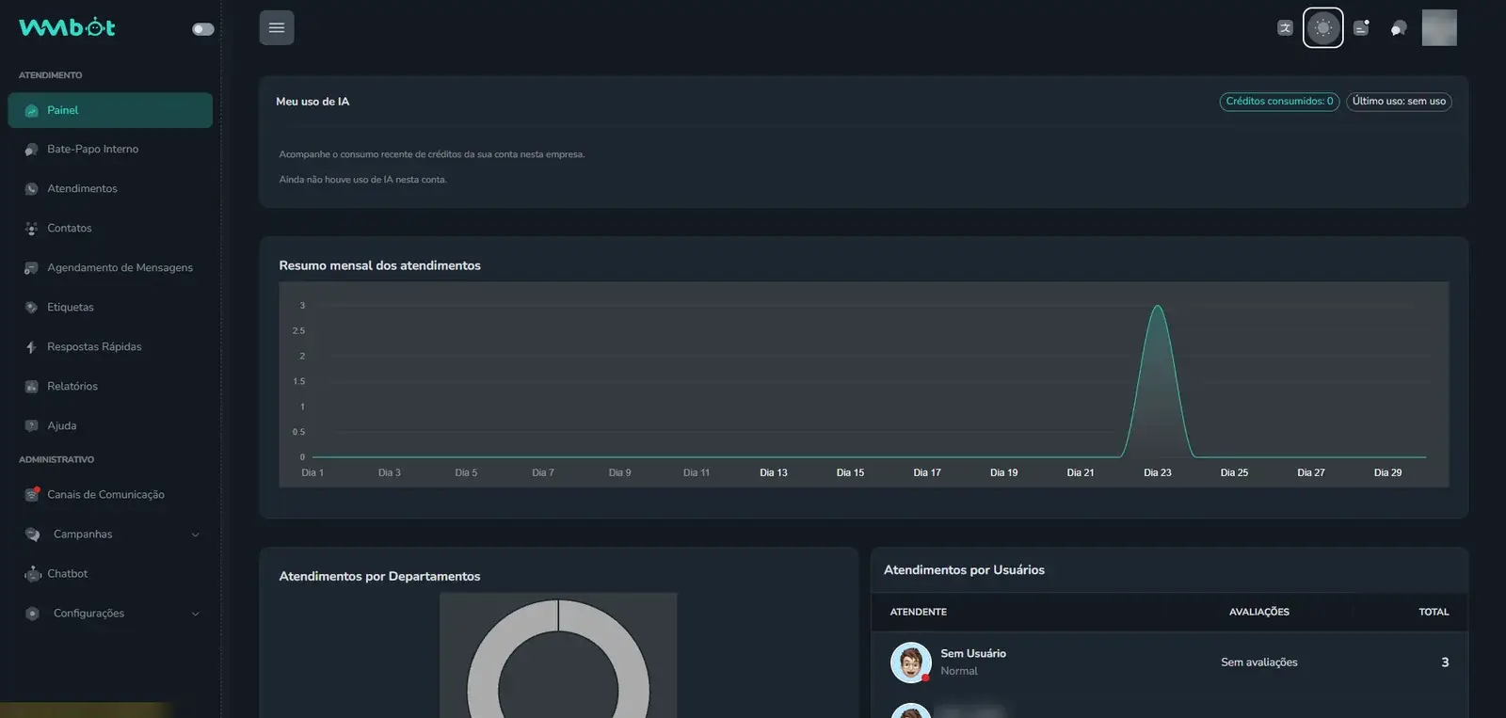Viewport: 1506px width, 718px height.
Task: Open Bate-Papo Interno page
Action: click(x=93, y=149)
